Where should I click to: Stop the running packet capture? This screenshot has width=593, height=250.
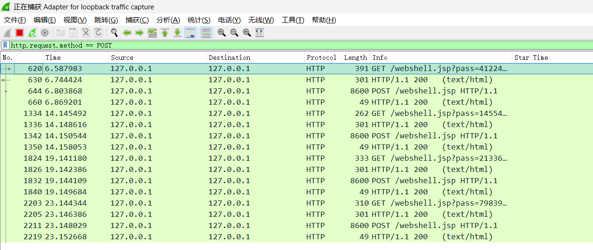pyautogui.click(x=20, y=33)
